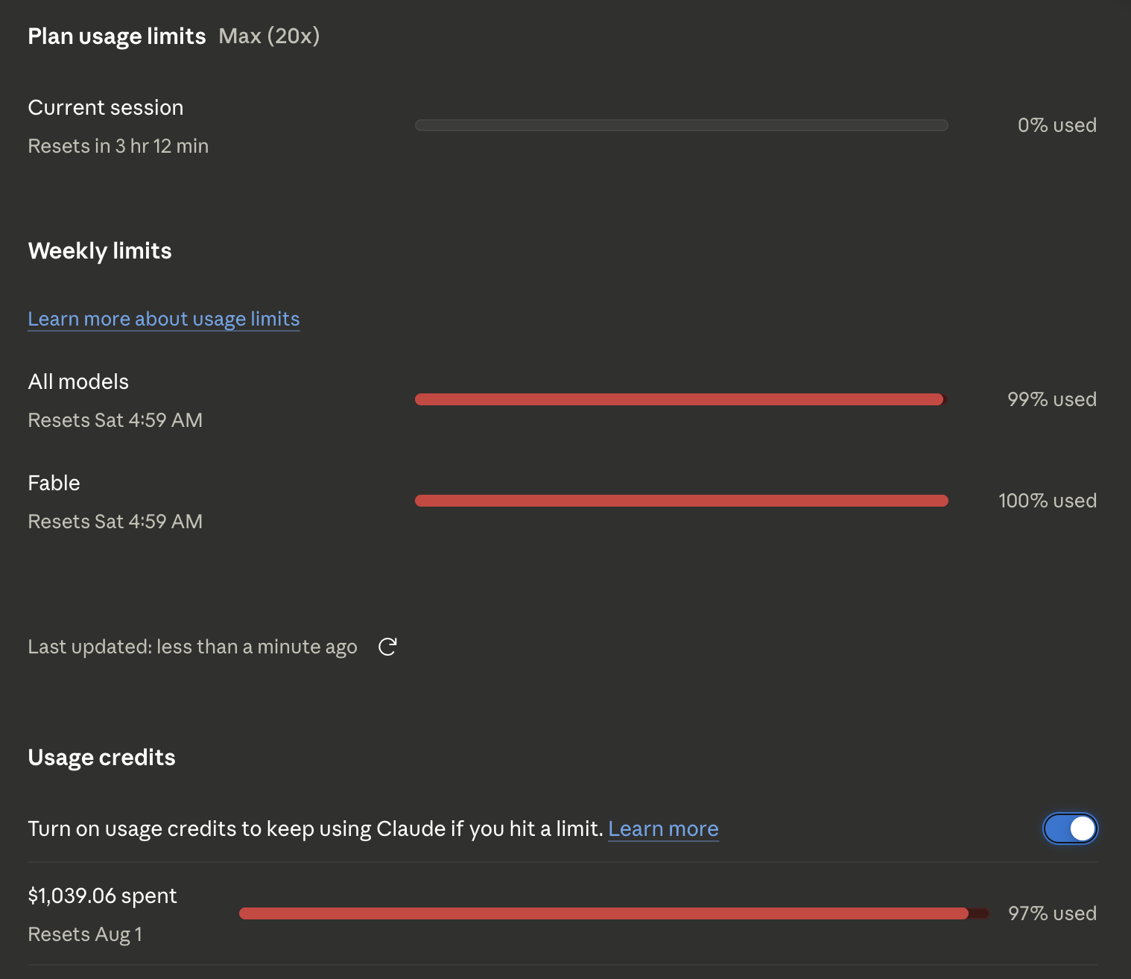This screenshot has width=1131, height=979.
Task: Click the Last updated timestamp text
Action: 192,647
